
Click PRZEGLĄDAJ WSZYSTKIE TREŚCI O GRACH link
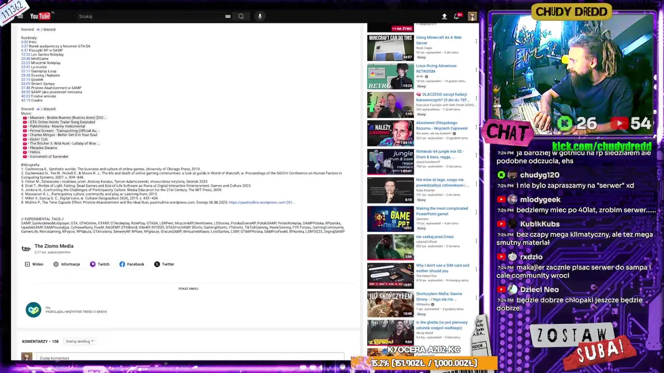(76, 312)
